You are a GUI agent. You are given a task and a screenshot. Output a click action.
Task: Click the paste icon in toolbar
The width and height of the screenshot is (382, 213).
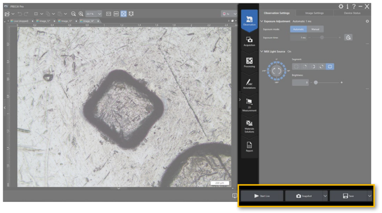pos(60,14)
